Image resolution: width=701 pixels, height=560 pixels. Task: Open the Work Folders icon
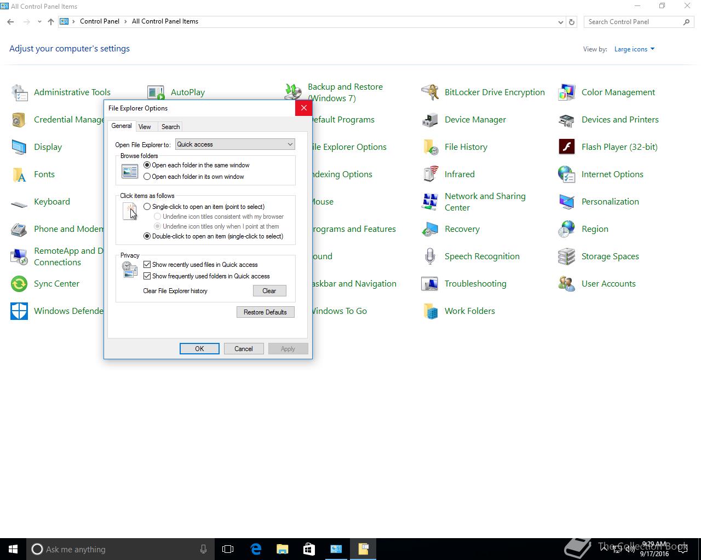click(430, 311)
